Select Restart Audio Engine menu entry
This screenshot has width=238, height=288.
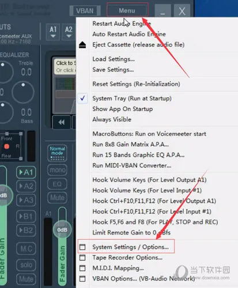[122, 24]
